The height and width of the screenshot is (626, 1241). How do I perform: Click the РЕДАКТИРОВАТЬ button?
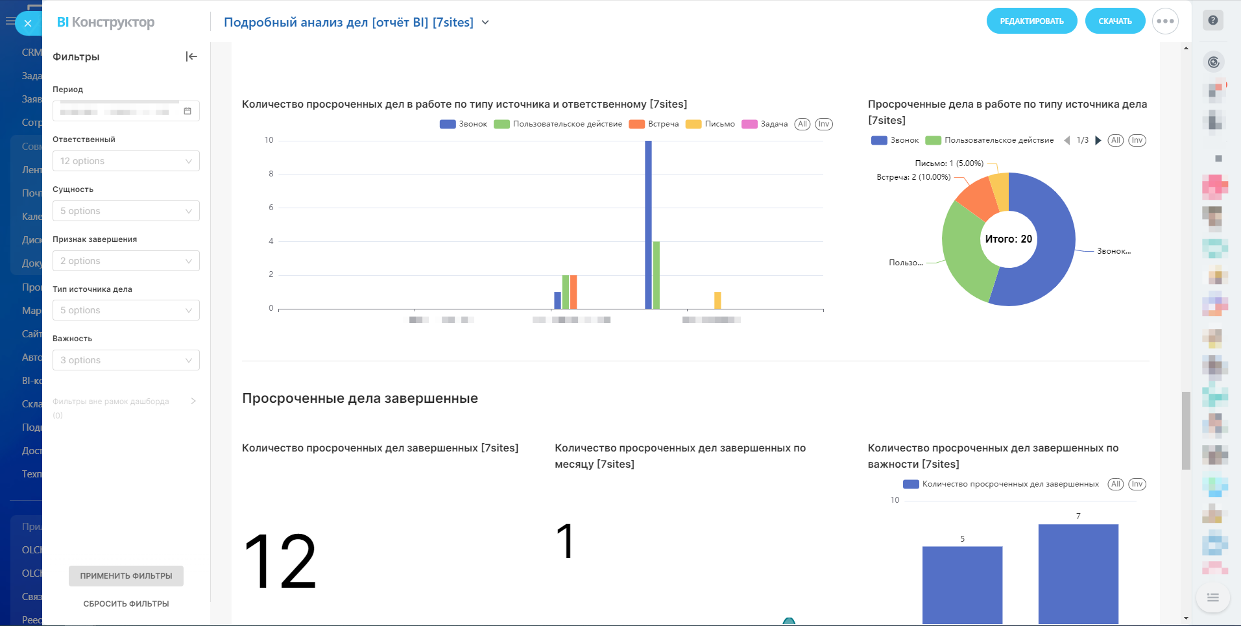click(x=1031, y=21)
